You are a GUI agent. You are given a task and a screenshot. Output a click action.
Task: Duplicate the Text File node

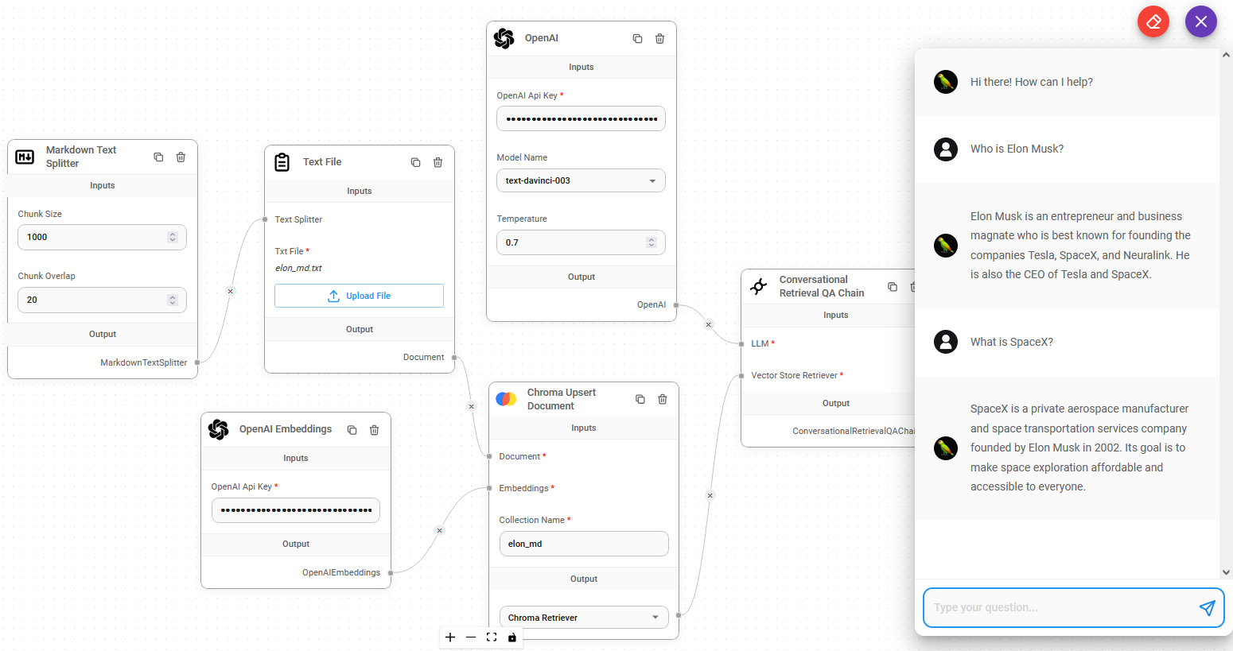415,162
